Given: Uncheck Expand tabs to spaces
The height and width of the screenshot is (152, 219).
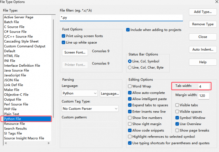Looking at the screenshot, I should click(130, 105).
